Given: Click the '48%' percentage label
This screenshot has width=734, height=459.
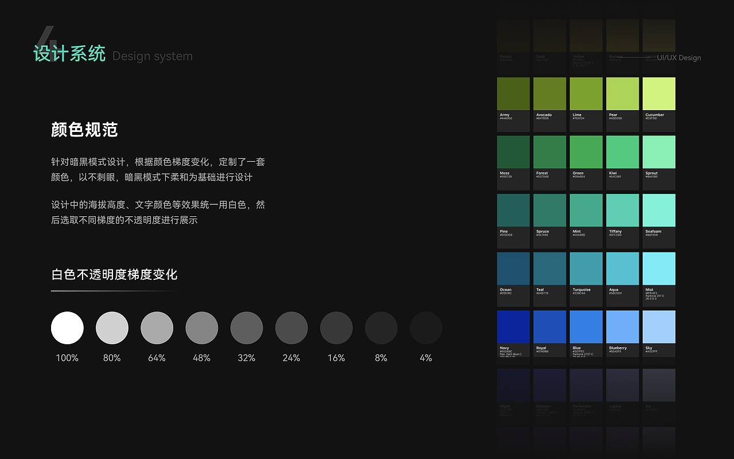Looking at the screenshot, I should (202, 358).
